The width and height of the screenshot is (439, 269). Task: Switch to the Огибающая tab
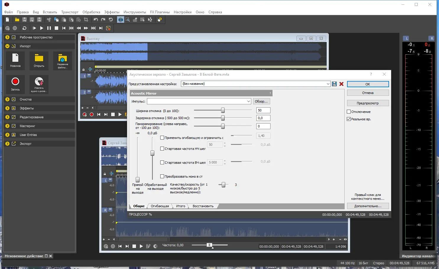coord(160,206)
